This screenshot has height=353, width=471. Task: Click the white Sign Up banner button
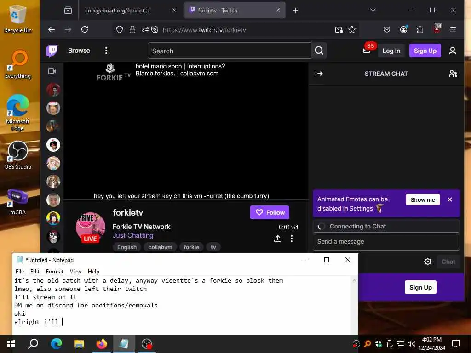coord(420,287)
